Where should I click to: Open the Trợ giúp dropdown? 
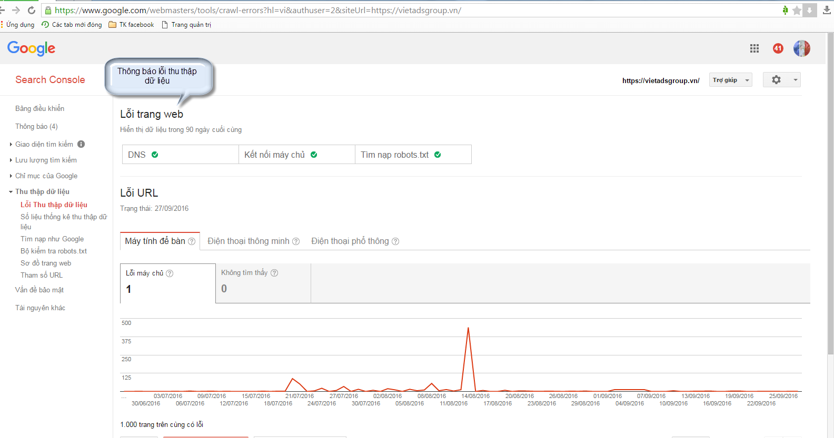[730, 80]
